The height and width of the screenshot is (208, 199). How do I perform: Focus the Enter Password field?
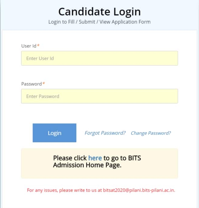(x=99, y=96)
